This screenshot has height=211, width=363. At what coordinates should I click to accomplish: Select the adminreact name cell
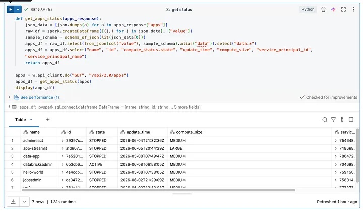(40, 141)
